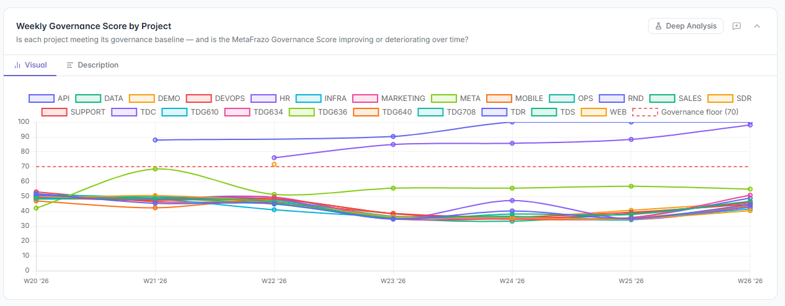Open the Deep Analysis button

click(x=685, y=26)
